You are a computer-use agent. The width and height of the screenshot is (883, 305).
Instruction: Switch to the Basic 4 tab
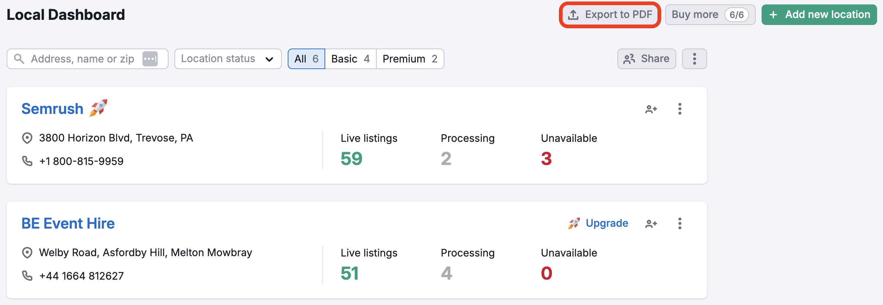(351, 59)
